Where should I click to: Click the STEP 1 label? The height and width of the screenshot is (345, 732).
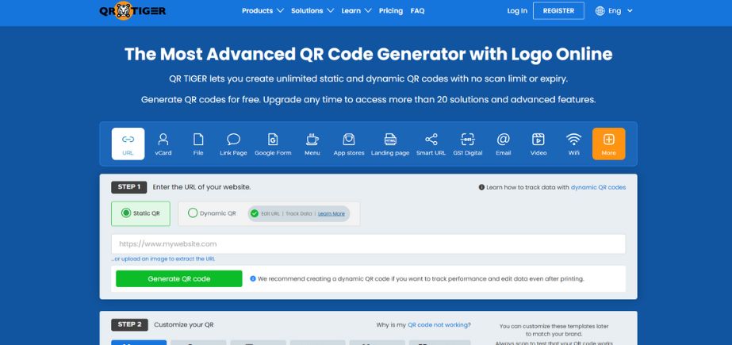(x=128, y=187)
